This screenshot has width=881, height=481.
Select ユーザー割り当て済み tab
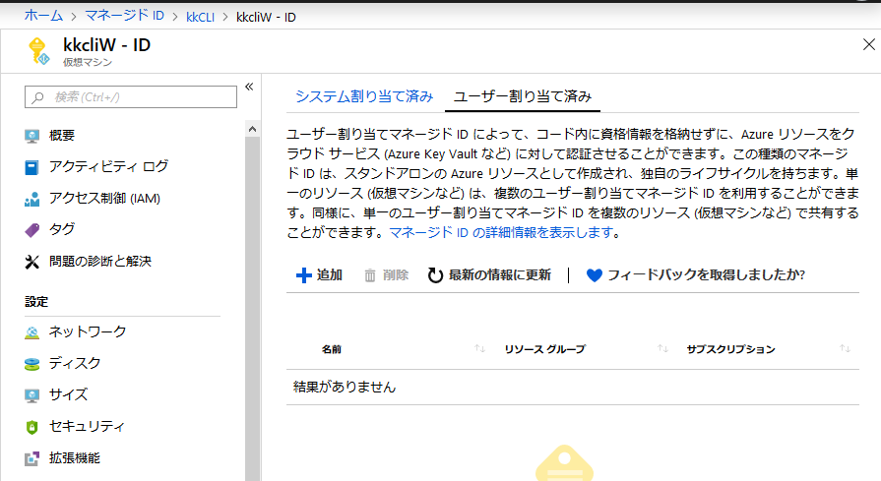pos(523,96)
